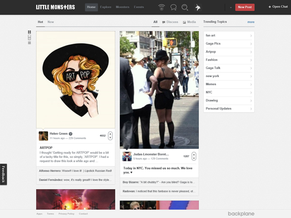Expand the 'Gaga Talk' trending topic
The height and width of the screenshot is (218, 291).
tap(228, 68)
